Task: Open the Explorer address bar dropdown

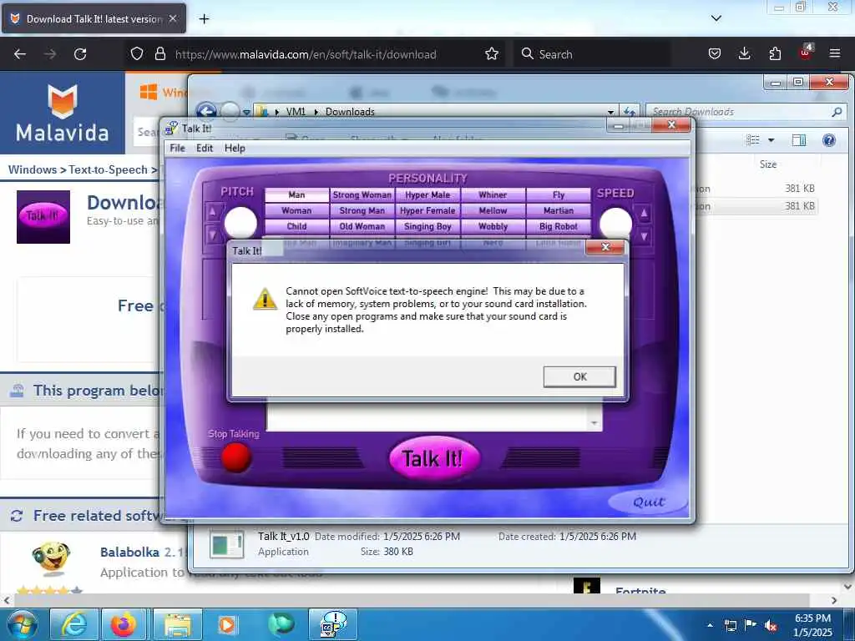Action: tap(610, 112)
